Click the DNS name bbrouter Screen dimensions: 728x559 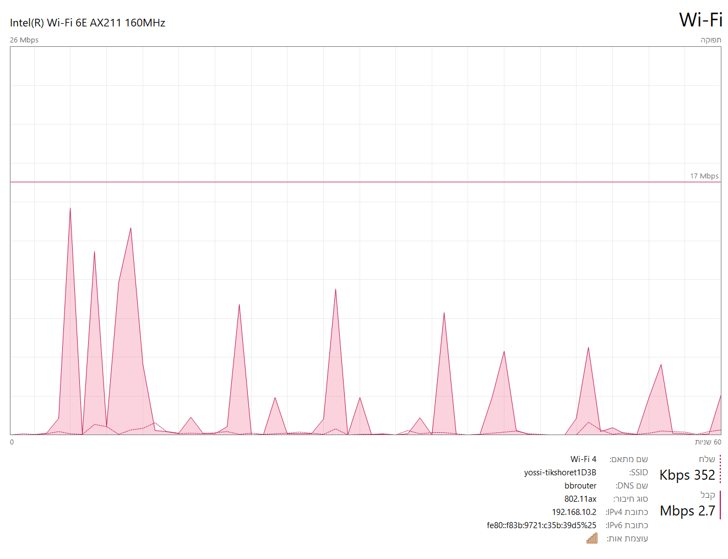[580, 486]
